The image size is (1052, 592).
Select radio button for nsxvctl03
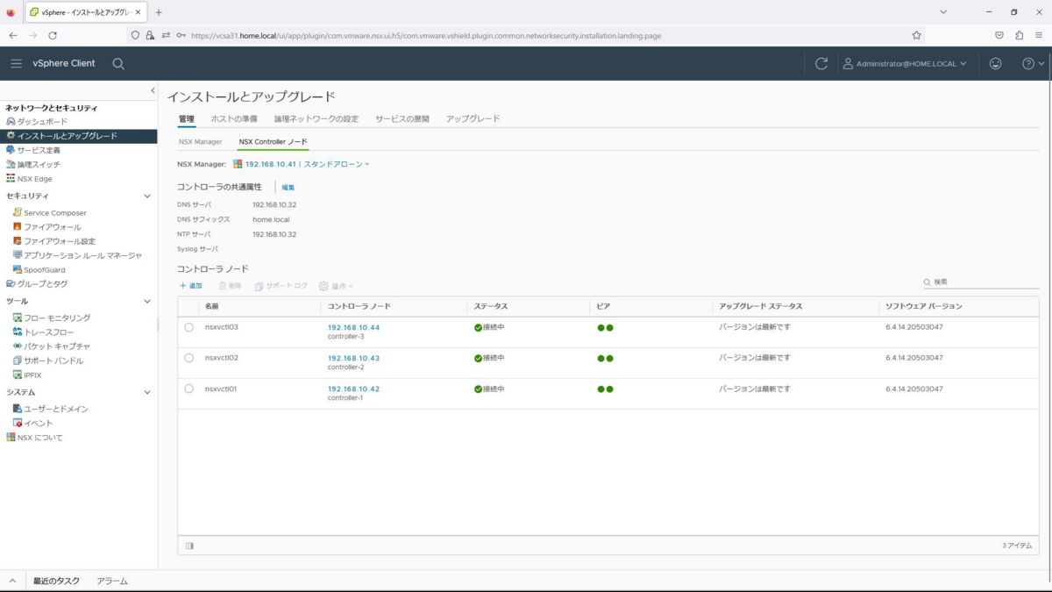(x=188, y=327)
